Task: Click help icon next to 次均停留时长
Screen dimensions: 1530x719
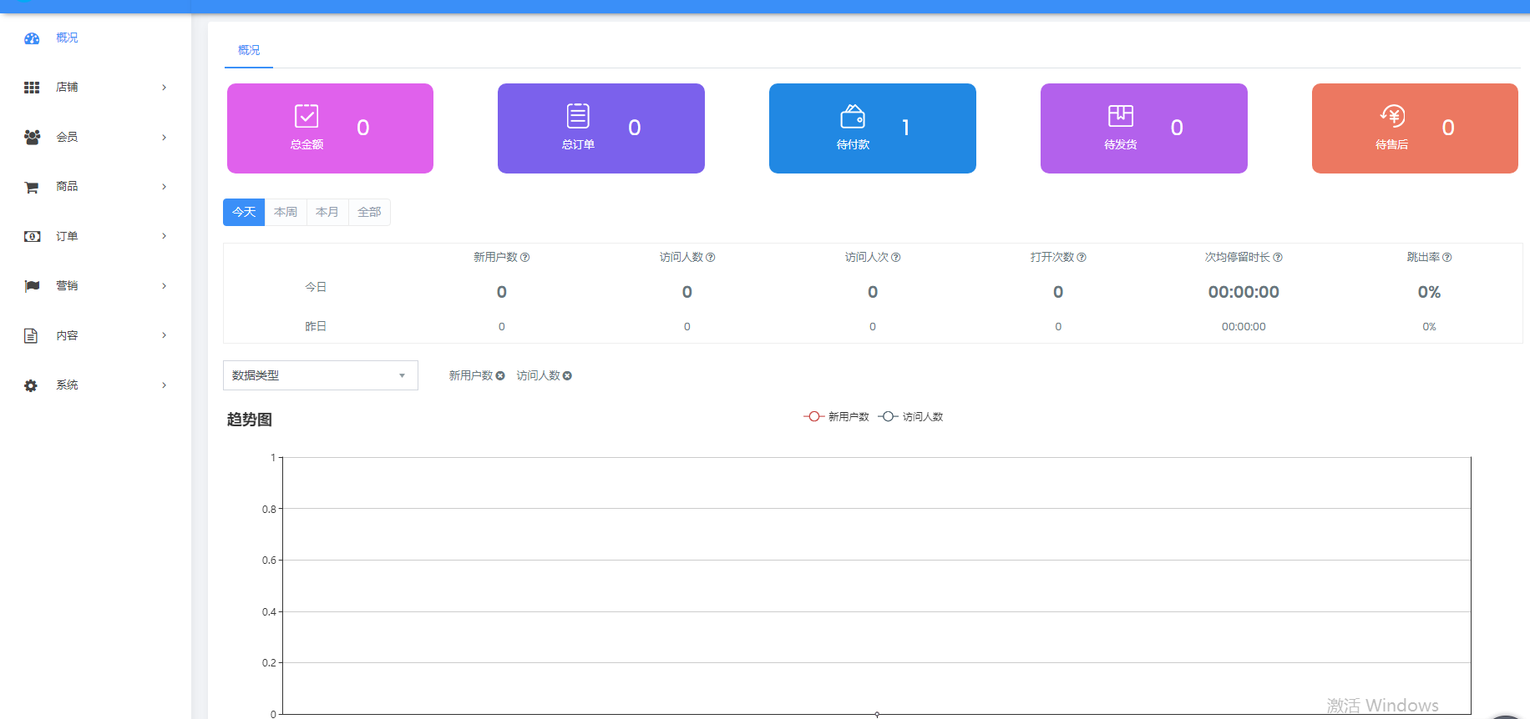Action: [x=1278, y=258]
